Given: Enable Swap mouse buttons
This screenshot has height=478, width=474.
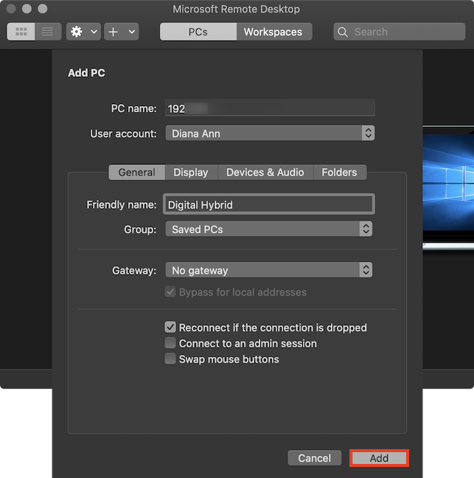Looking at the screenshot, I should pos(170,358).
